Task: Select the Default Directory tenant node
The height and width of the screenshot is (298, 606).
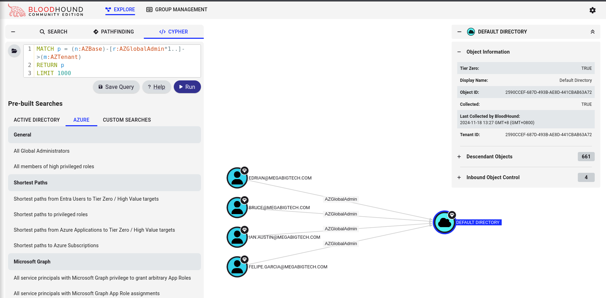Action: click(x=444, y=223)
